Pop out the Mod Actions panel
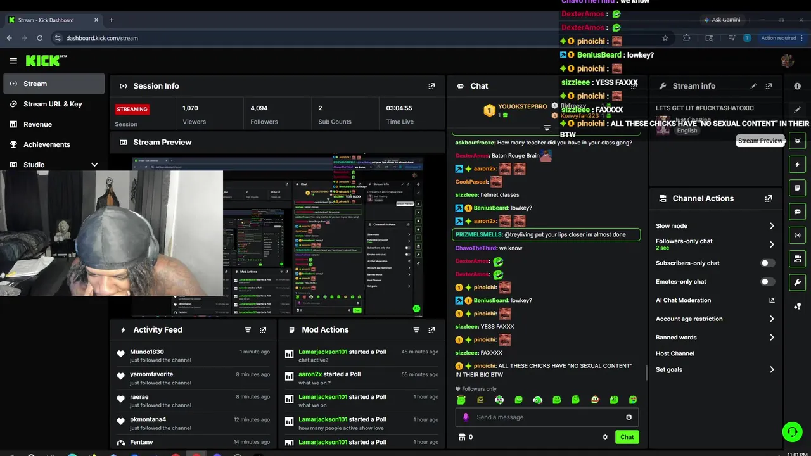This screenshot has height=456, width=811. tap(431, 330)
